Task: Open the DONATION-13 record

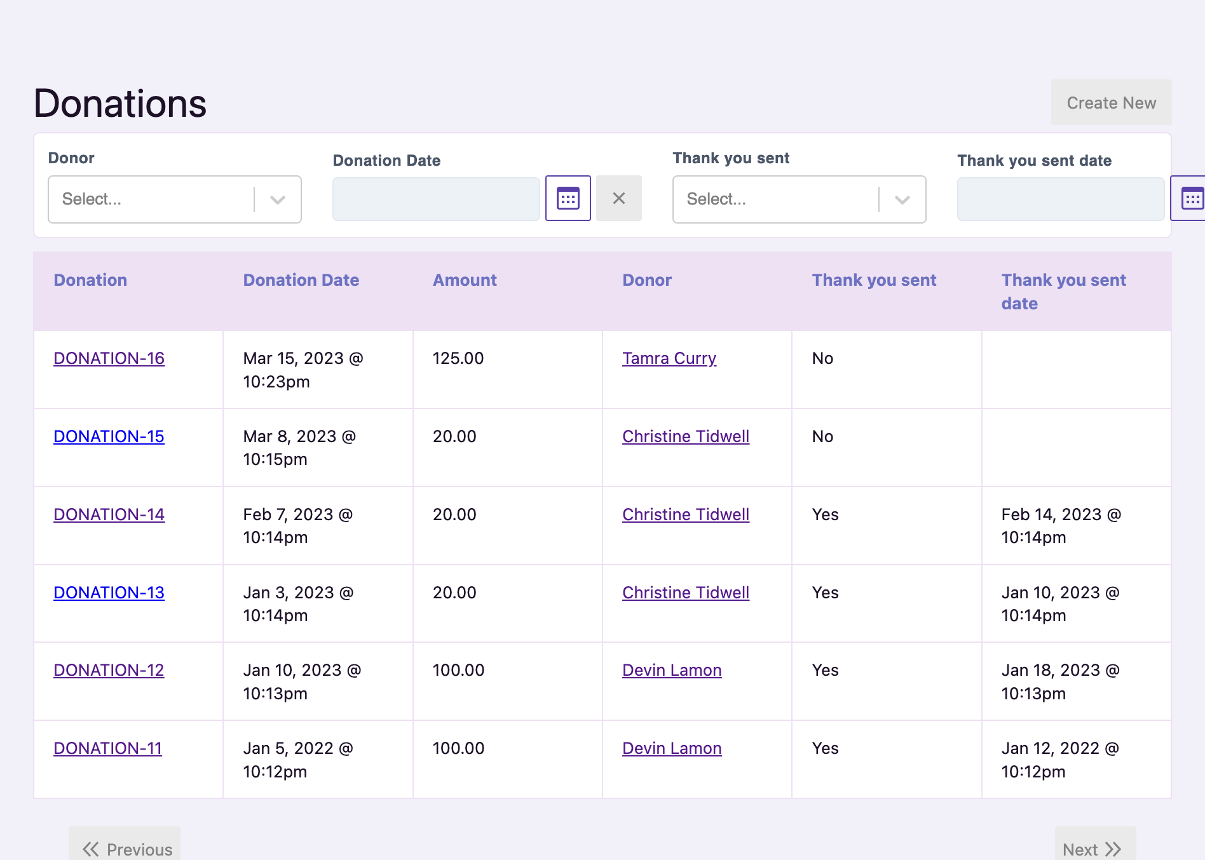Action: [x=109, y=592]
